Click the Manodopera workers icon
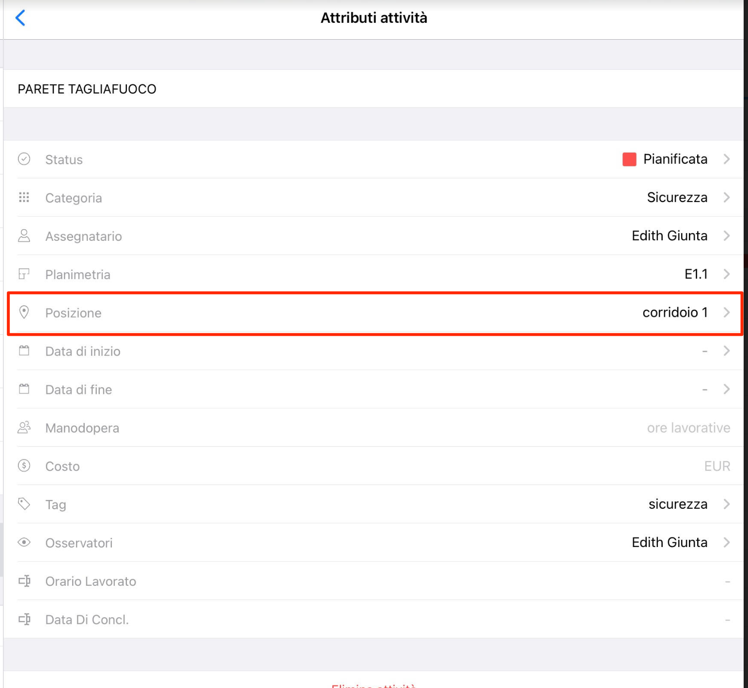Viewport: 748px width, 688px height. coord(24,427)
